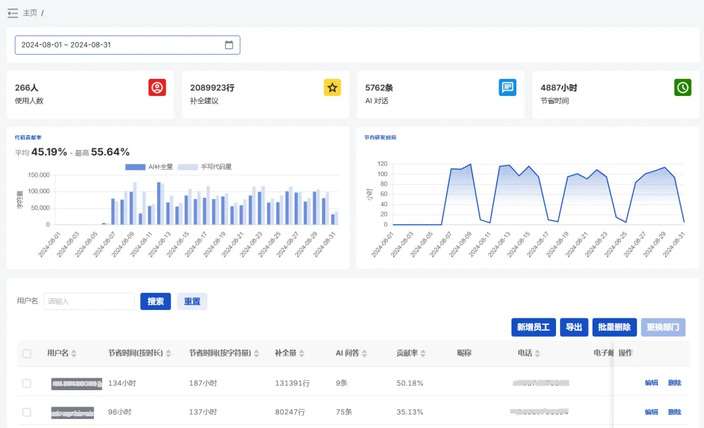Collapse sidebar with the menu fold icon
Viewport: 704px width, 428px height.
pos(12,13)
